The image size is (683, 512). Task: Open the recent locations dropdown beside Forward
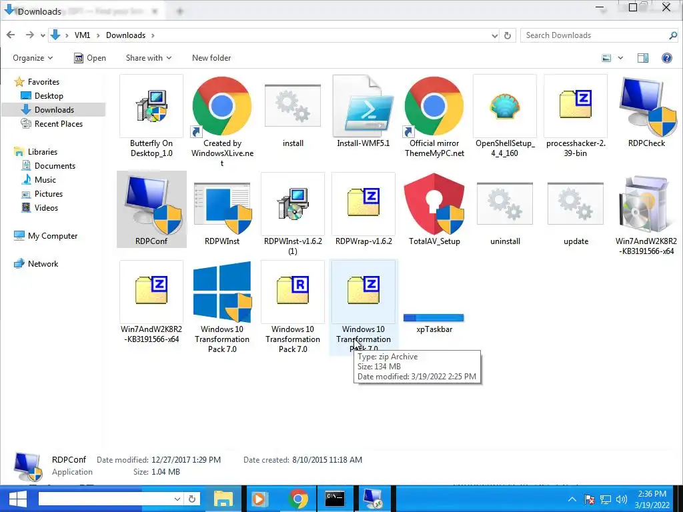(x=43, y=36)
